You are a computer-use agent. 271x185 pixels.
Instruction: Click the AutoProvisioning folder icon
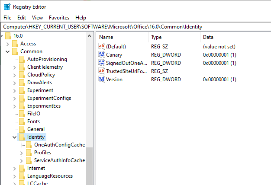pyautogui.click(x=22, y=59)
